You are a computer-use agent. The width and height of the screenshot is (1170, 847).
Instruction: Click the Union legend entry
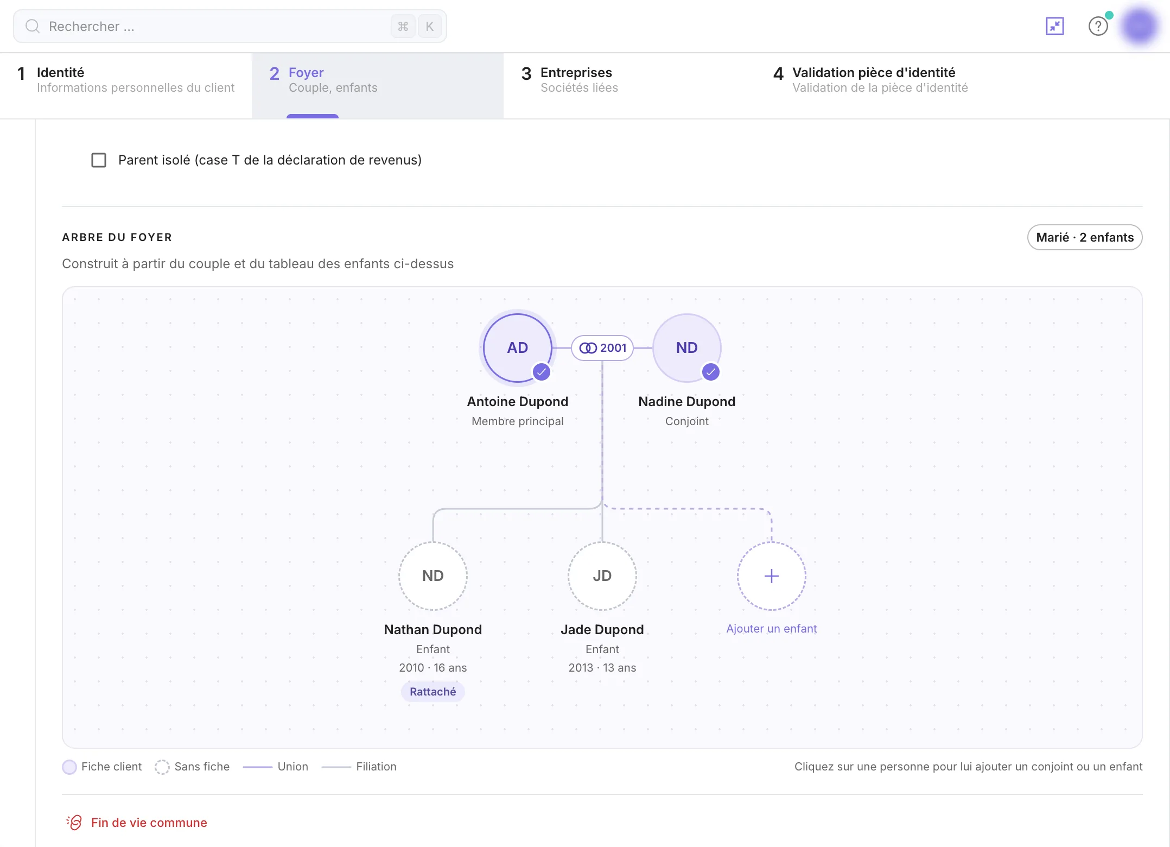tap(276, 767)
